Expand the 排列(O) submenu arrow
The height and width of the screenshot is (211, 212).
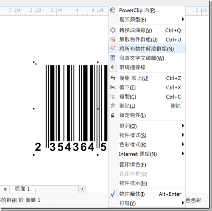click(x=183, y=126)
